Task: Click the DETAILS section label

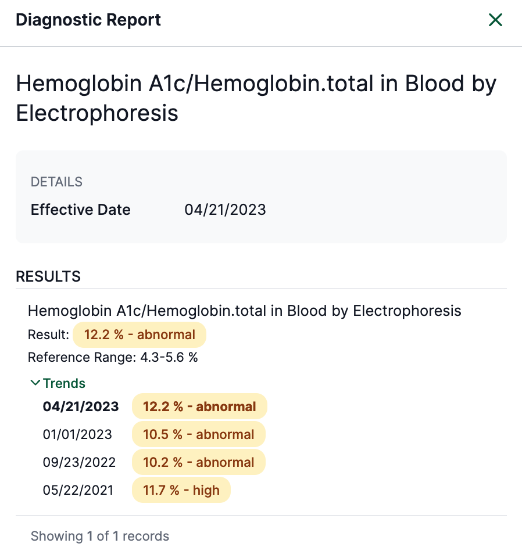Action: coord(56,182)
